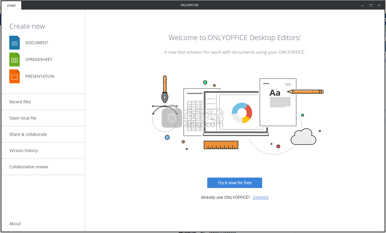This screenshot has height=233, width=386.
Task: Open Version history section
Action: tap(43, 151)
